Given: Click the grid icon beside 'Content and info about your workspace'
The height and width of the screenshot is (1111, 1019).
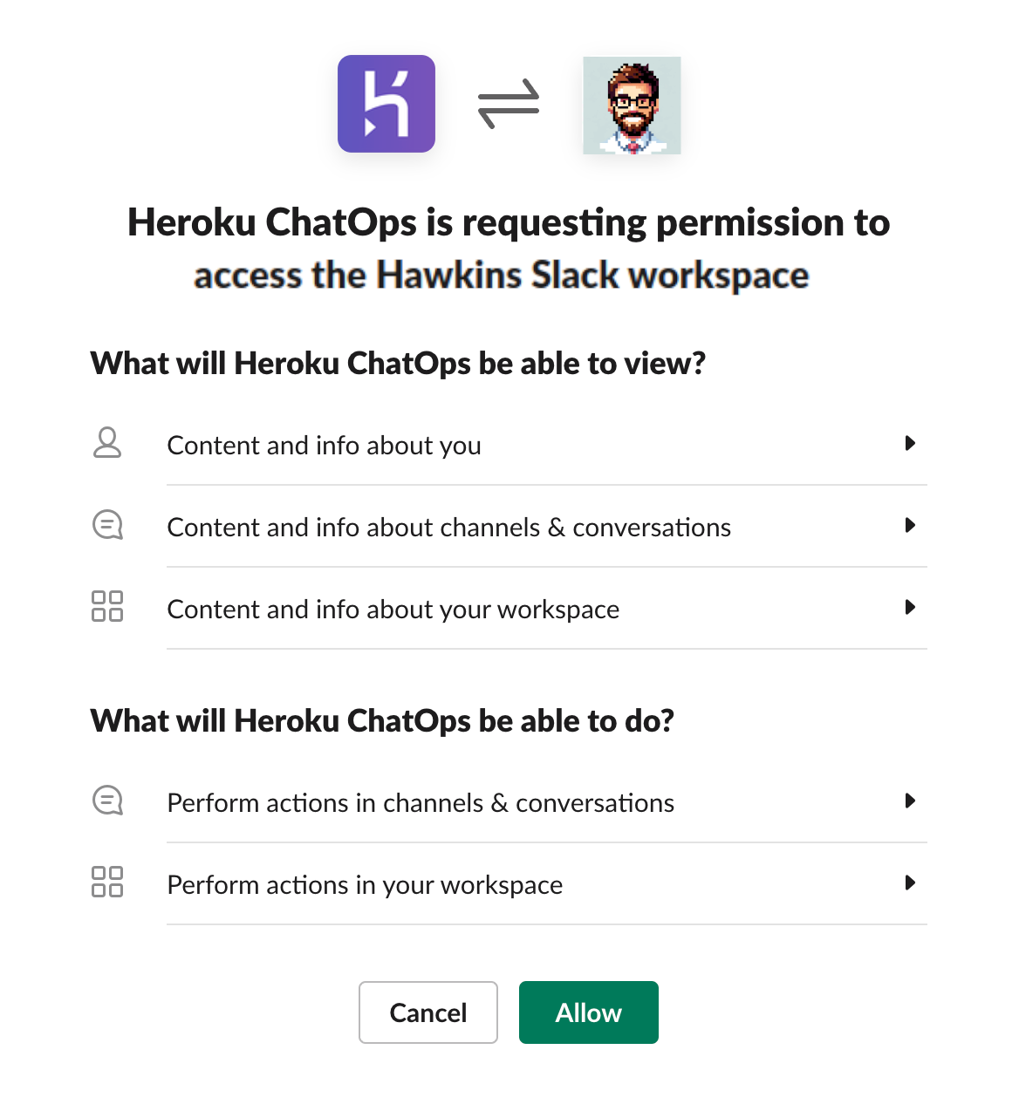Looking at the screenshot, I should coord(107,608).
